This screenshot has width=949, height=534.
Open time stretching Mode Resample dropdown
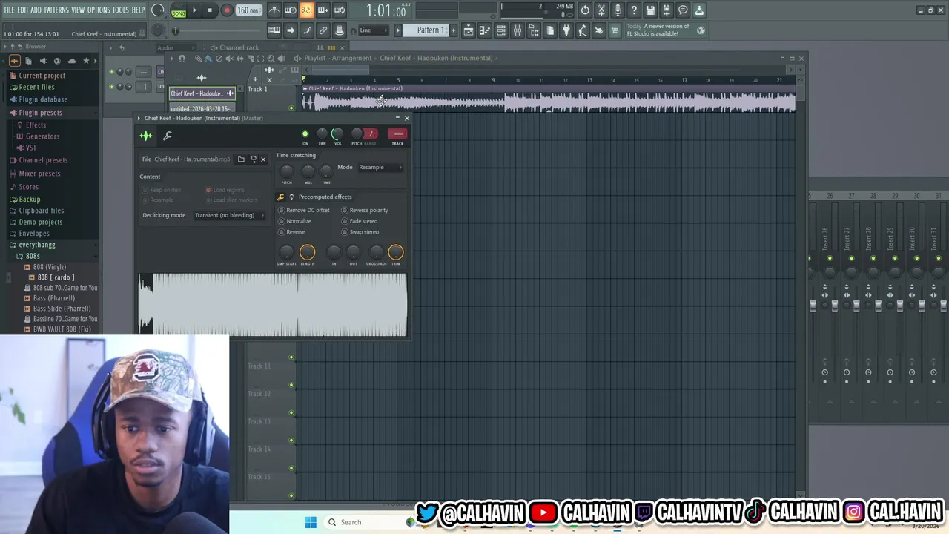pyautogui.click(x=380, y=168)
